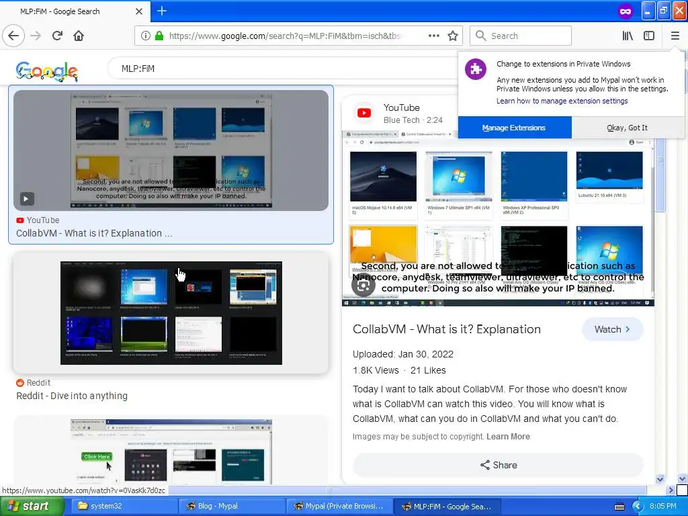Select the MLP:FiM - Google Search tab
Screen dimensions: 688x516
75,11
